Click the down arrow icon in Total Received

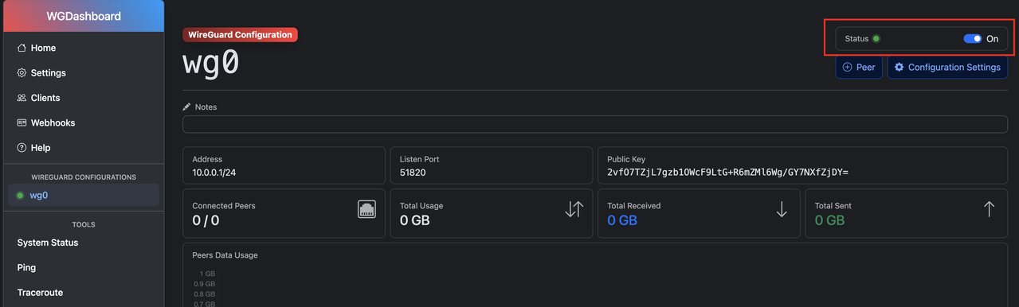click(782, 209)
